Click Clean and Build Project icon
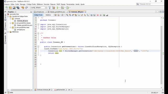Screen dimensions: 168x94 click(54, 8)
